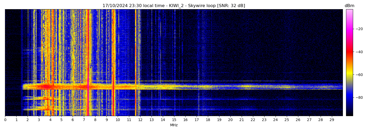
Task: Click the −80 colorbar tick label
Action: [x=358, y=97]
